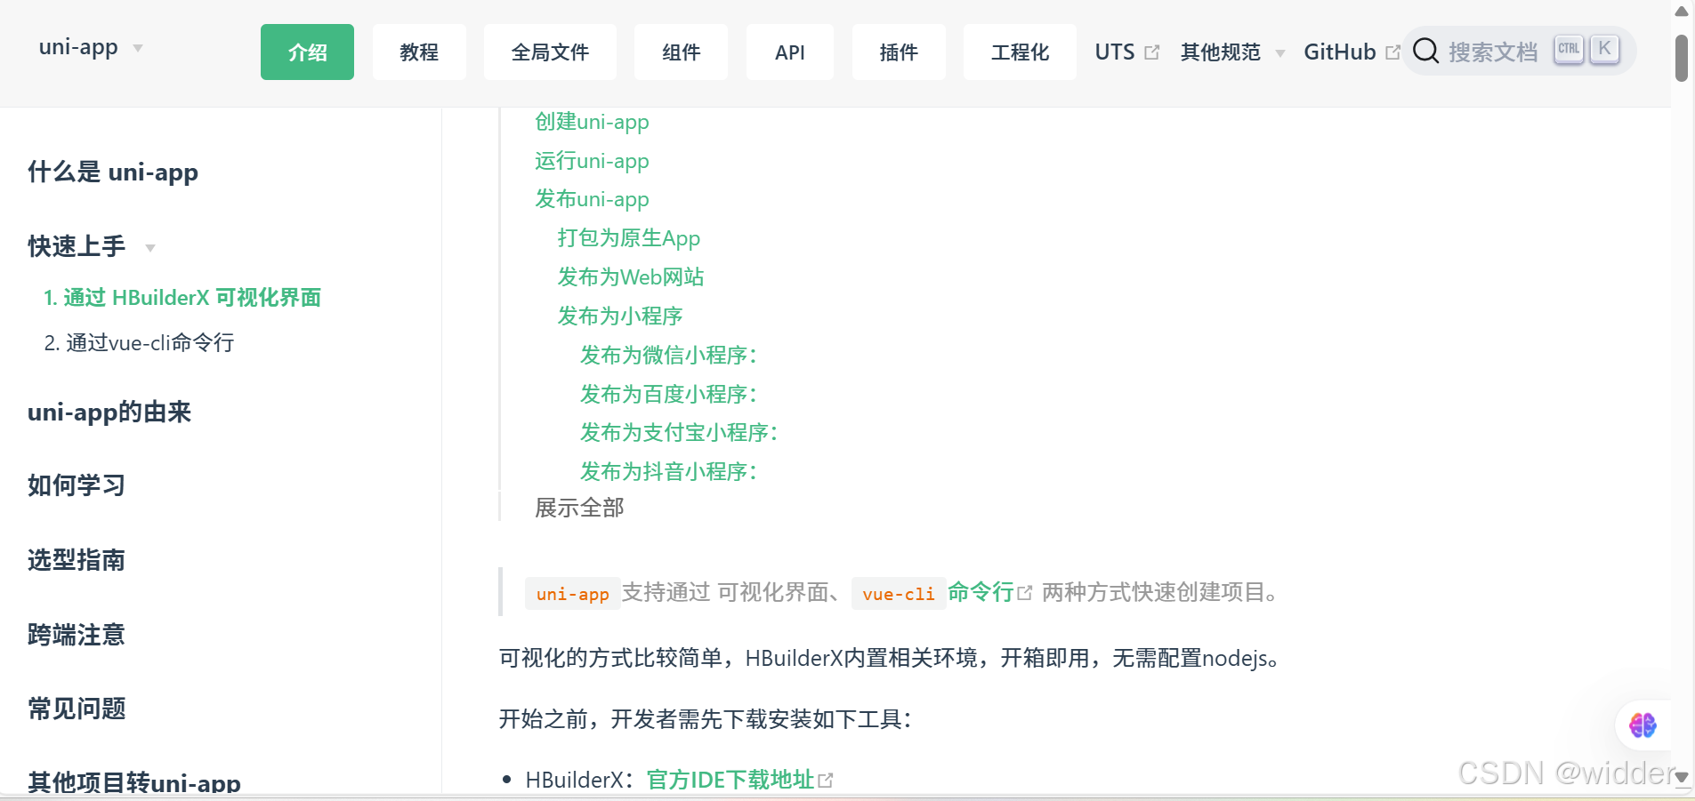Click the external link icon beside GitHub
The image size is (1695, 801).
(x=1393, y=52)
